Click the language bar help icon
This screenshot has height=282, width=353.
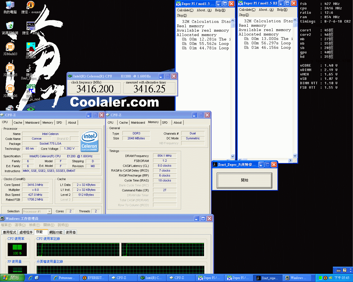344,270
